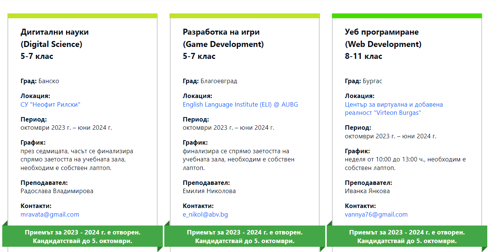
Task: Click the city name Благоевград
Action: tap(218, 81)
